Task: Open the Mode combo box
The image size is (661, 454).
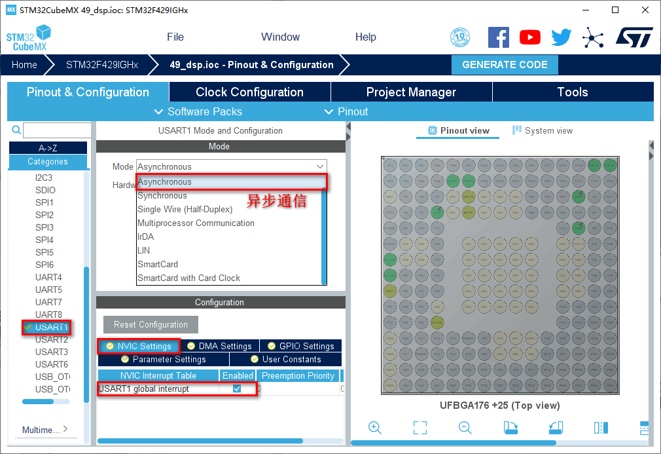Action: (x=231, y=166)
